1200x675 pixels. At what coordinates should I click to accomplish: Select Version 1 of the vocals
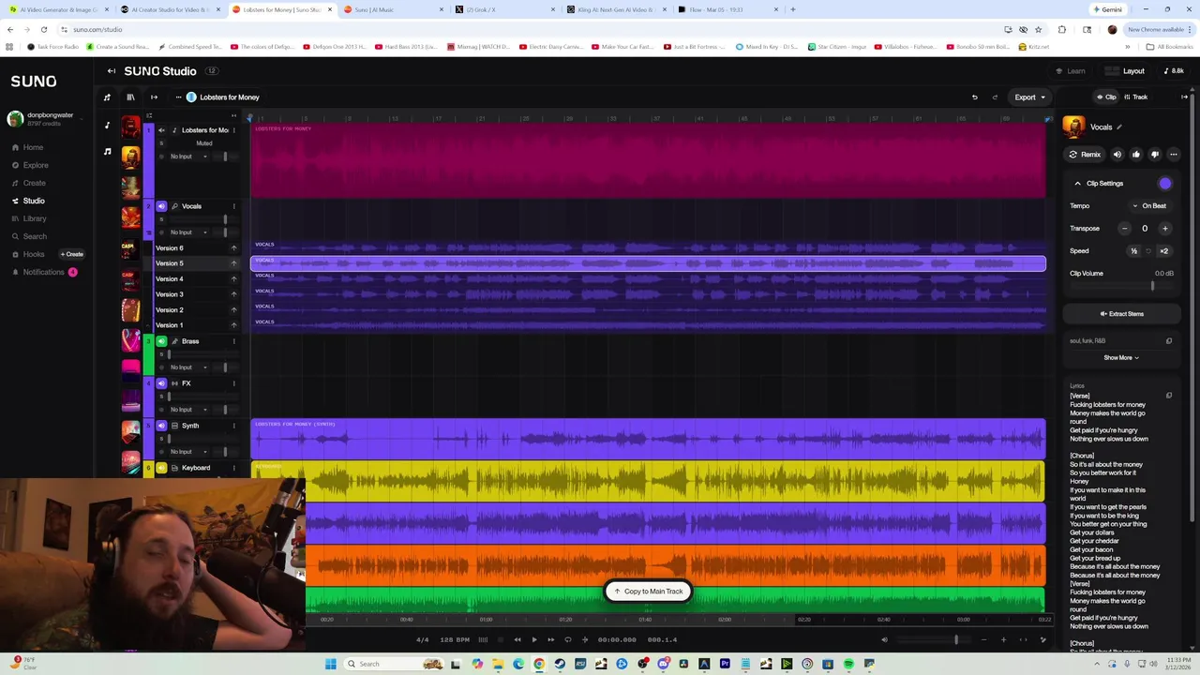[x=170, y=325]
